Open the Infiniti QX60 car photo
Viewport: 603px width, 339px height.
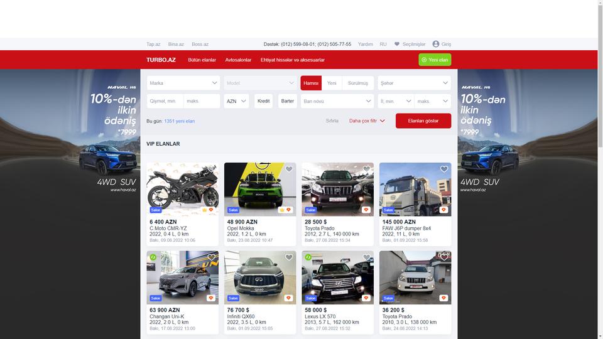260,277
